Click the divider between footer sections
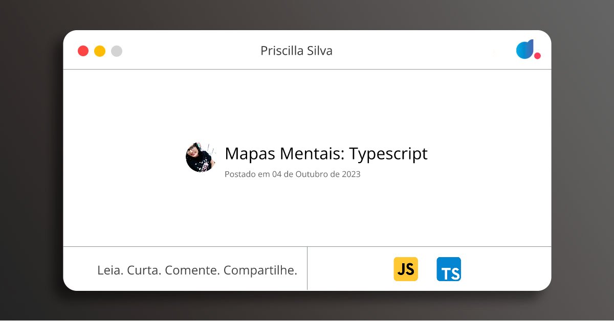The width and height of the screenshot is (614, 321). point(308,268)
